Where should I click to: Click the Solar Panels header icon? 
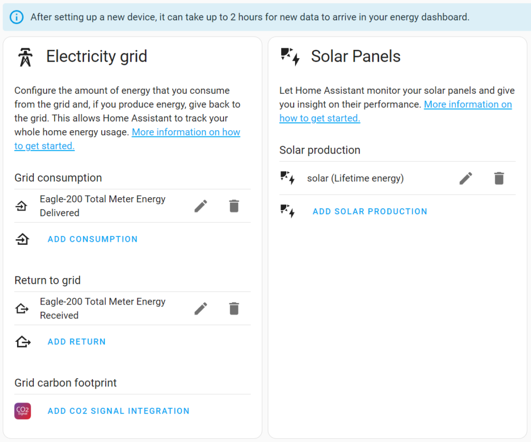(290, 57)
